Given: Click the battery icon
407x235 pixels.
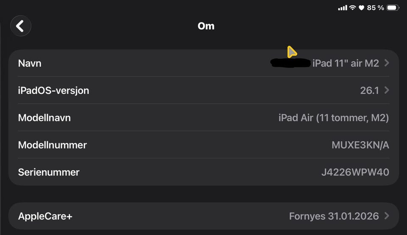Looking at the screenshot, I should [393, 8].
